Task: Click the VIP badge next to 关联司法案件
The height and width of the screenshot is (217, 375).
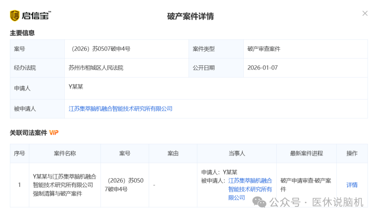Action: (x=54, y=133)
